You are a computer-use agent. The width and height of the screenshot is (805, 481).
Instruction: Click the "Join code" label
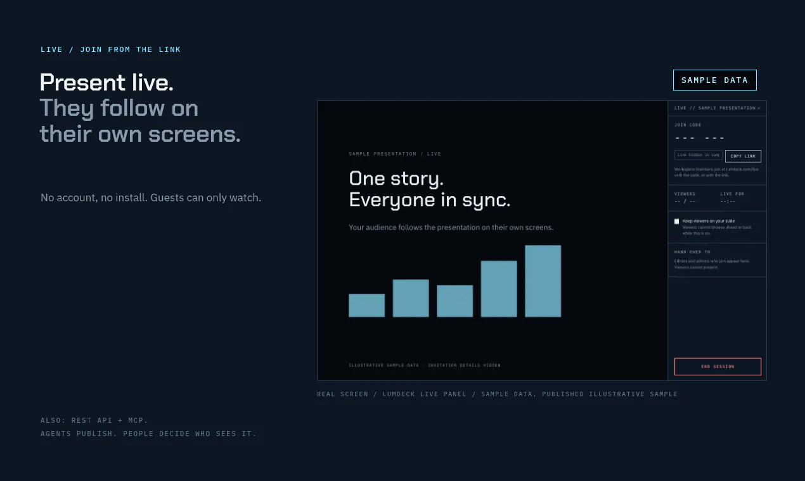tap(688, 125)
